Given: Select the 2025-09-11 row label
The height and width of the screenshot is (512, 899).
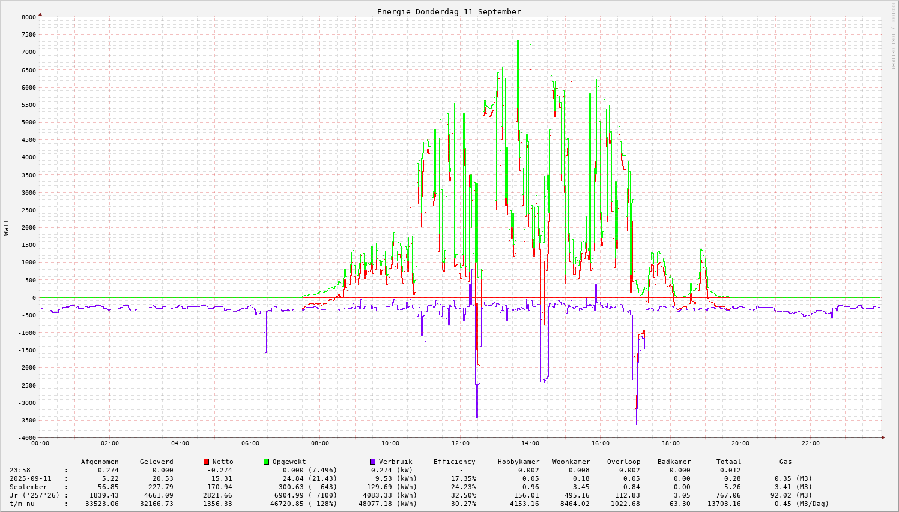Looking at the screenshot, I should pos(30,478).
